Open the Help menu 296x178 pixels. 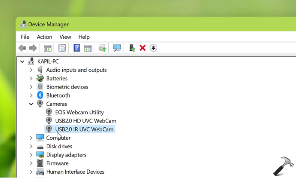(x=84, y=37)
